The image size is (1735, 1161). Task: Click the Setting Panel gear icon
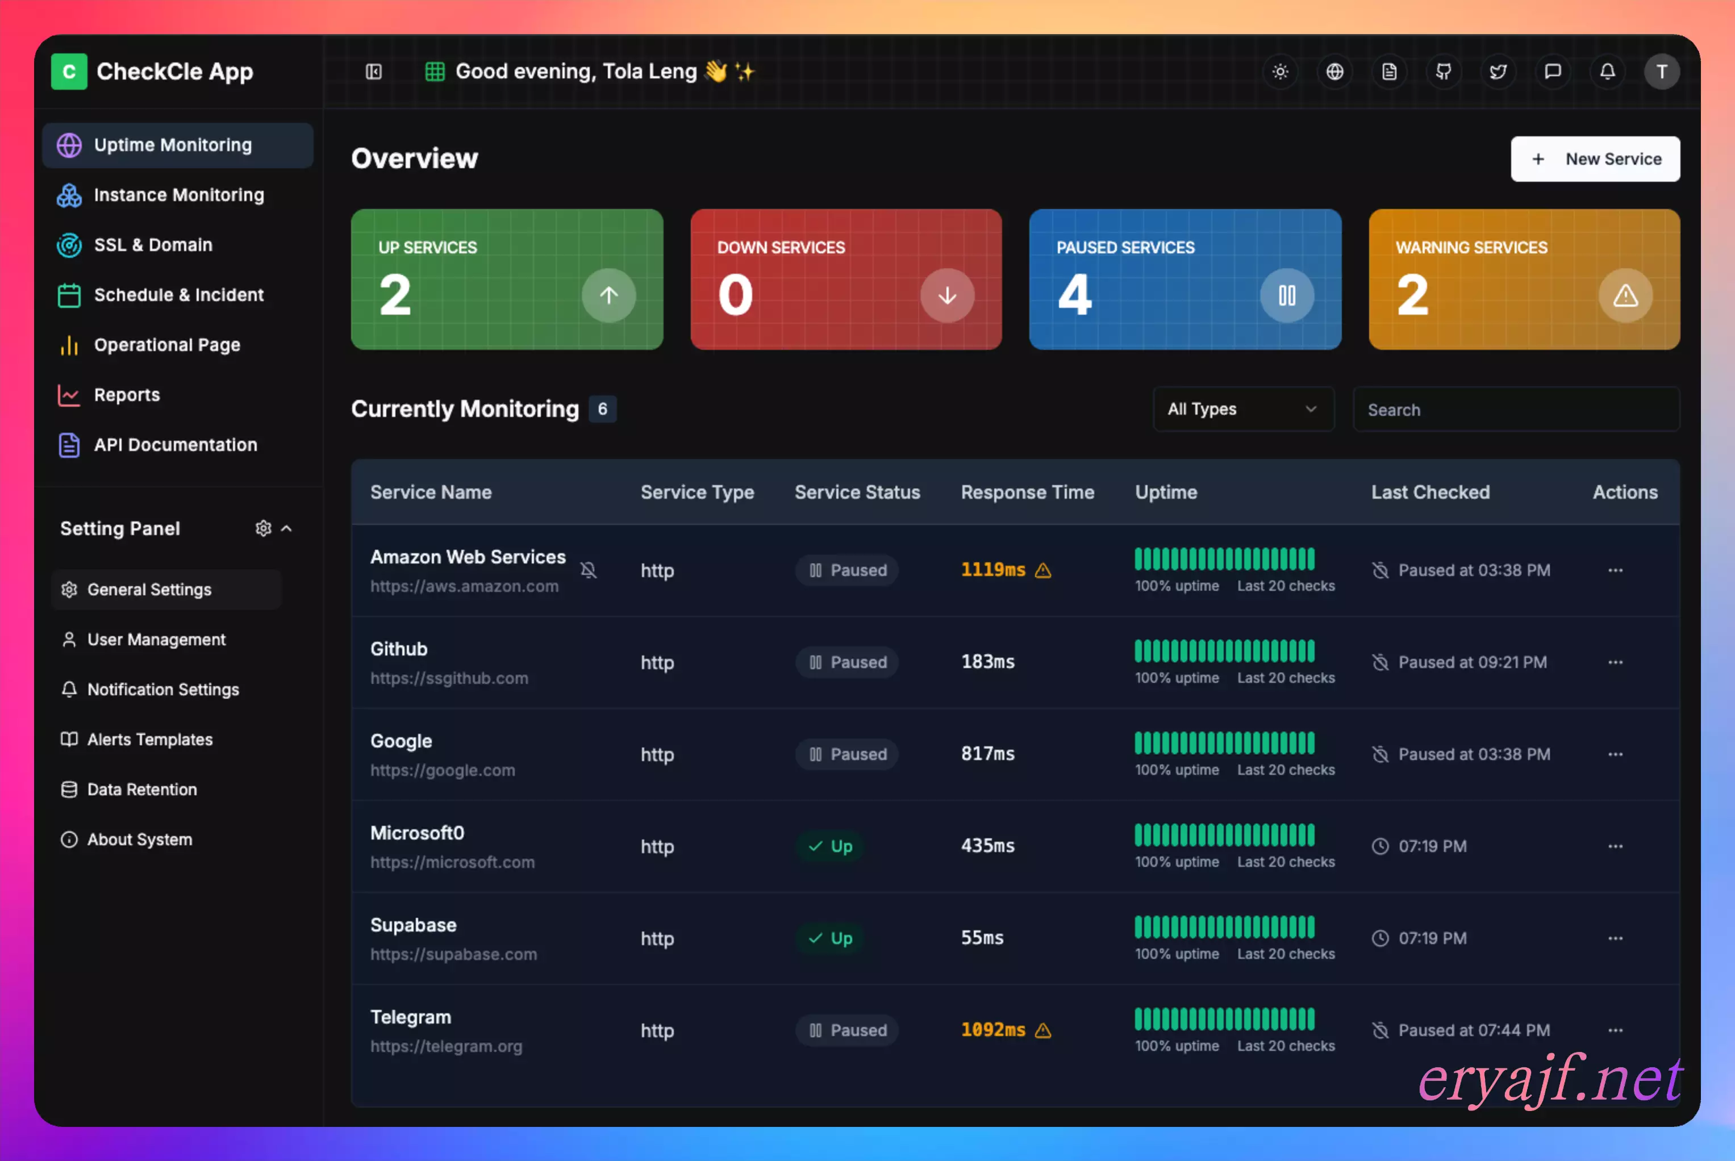point(263,528)
